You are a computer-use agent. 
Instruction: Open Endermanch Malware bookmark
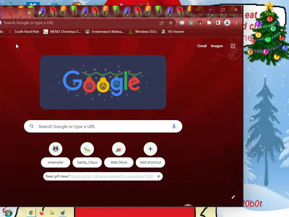coord(104,32)
